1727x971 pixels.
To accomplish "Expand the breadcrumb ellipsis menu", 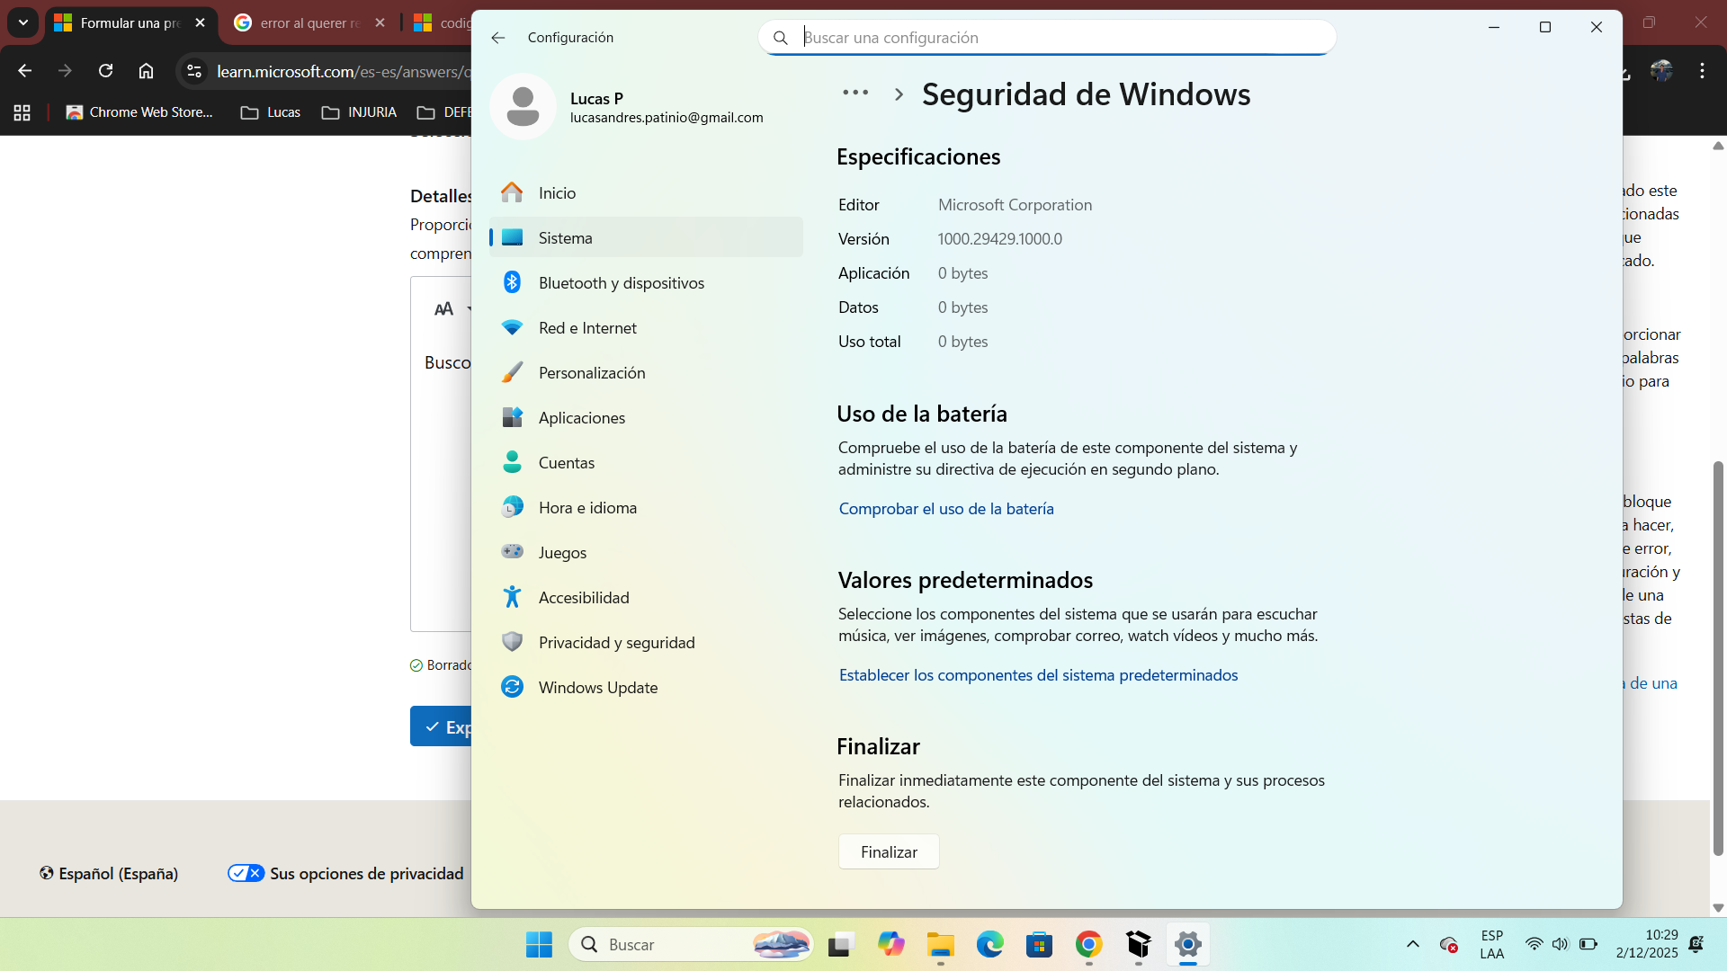I will pos(855,94).
